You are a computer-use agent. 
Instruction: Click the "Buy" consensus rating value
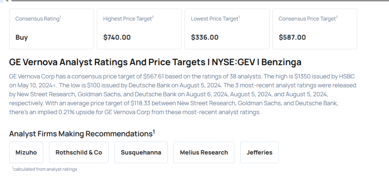(22, 38)
